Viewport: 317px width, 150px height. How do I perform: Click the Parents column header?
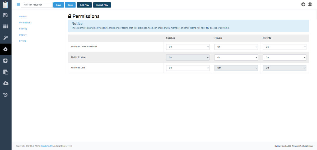[x=267, y=38]
